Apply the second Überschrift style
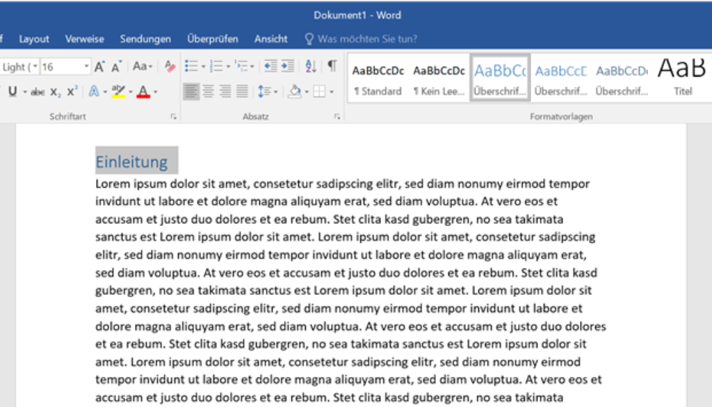Screen dimensions: 712x407 click(561, 78)
